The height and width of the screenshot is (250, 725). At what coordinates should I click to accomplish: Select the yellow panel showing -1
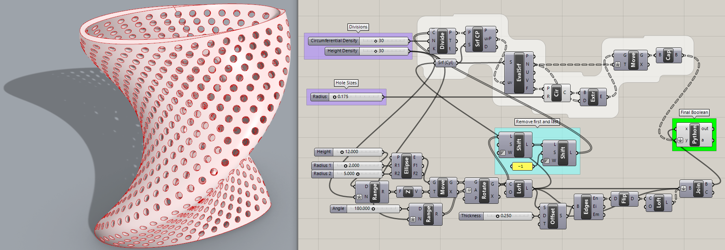point(521,166)
